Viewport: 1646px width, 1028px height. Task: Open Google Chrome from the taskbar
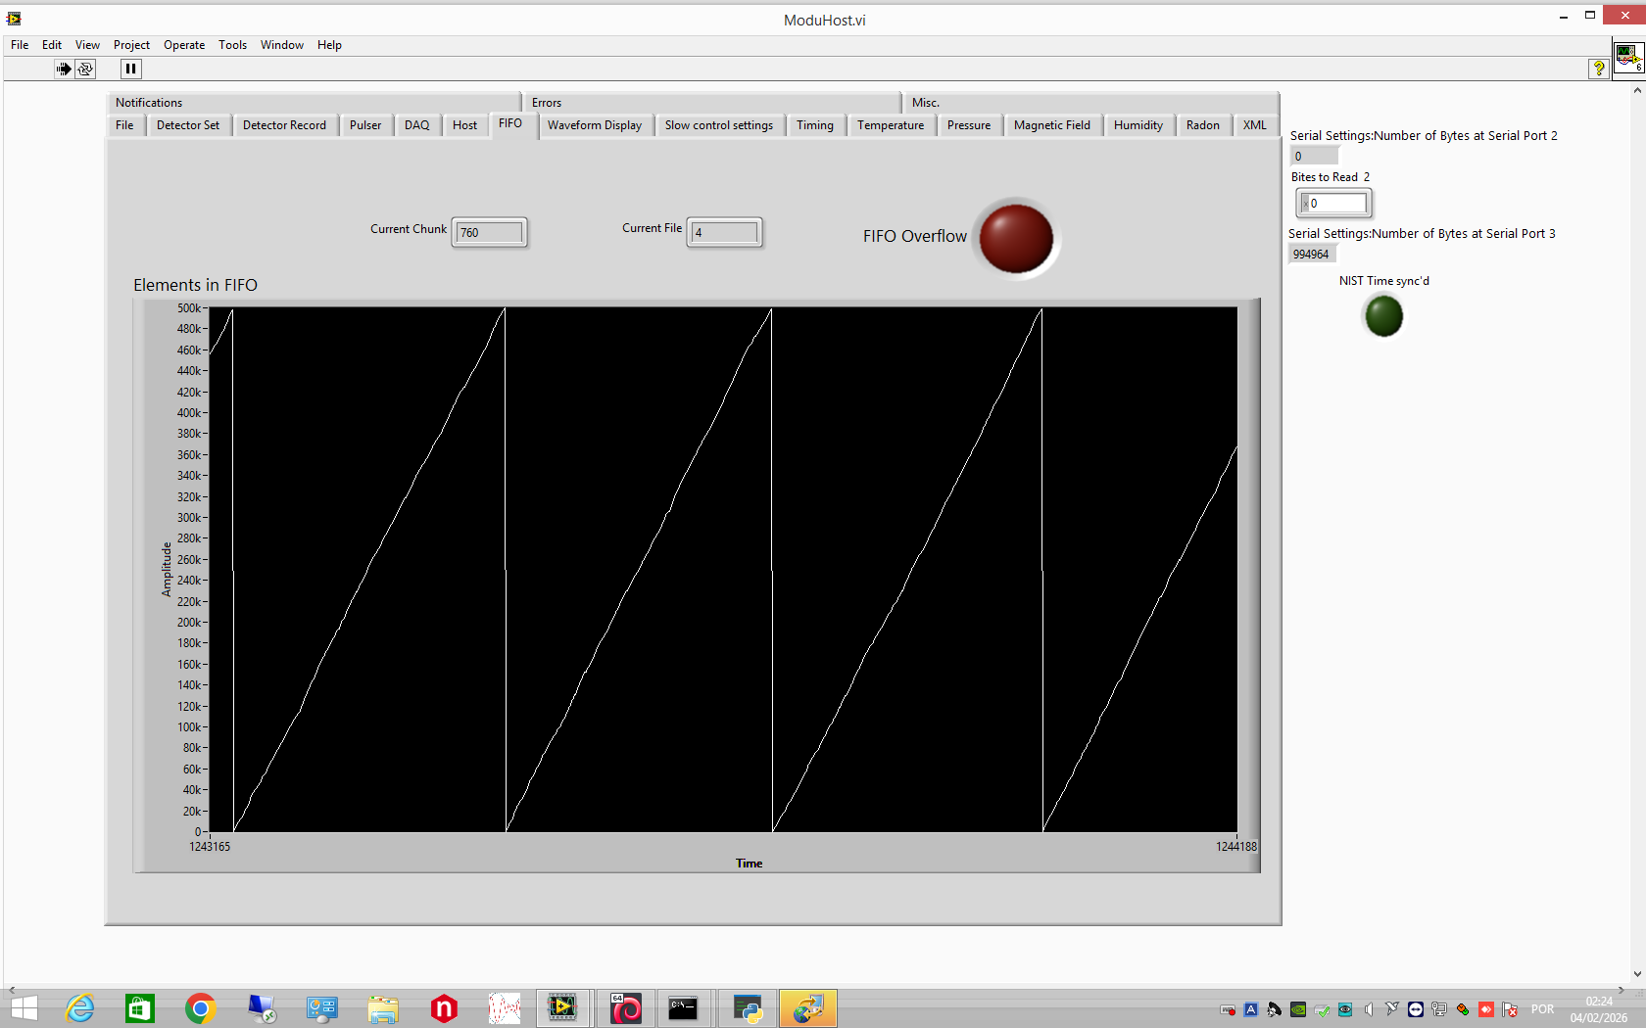[x=200, y=1007]
